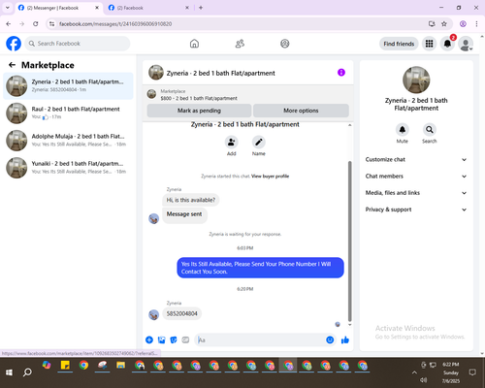Open Sticky Notes from taskbar

click(x=65, y=366)
